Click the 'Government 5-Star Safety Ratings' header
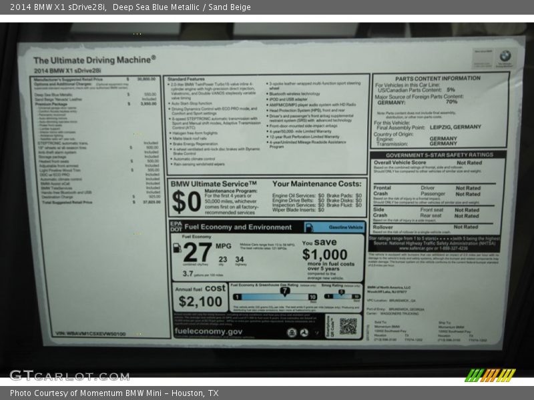The height and width of the screenshot is (400, 534). click(x=434, y=155)
